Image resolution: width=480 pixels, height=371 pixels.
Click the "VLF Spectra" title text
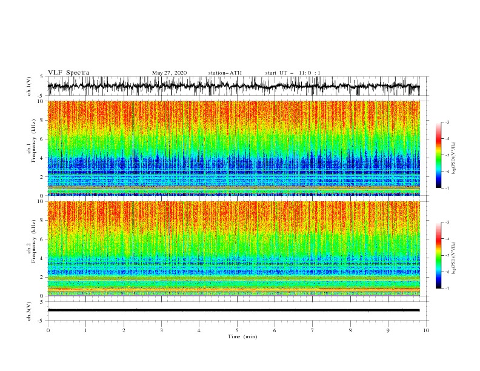(x=68, y=73)
